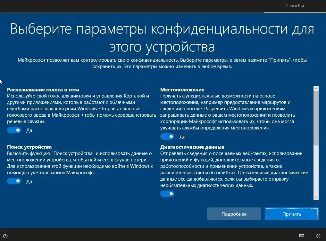
Task: Click the heading "Диагностические данные"
Action: tap(192, 147)
